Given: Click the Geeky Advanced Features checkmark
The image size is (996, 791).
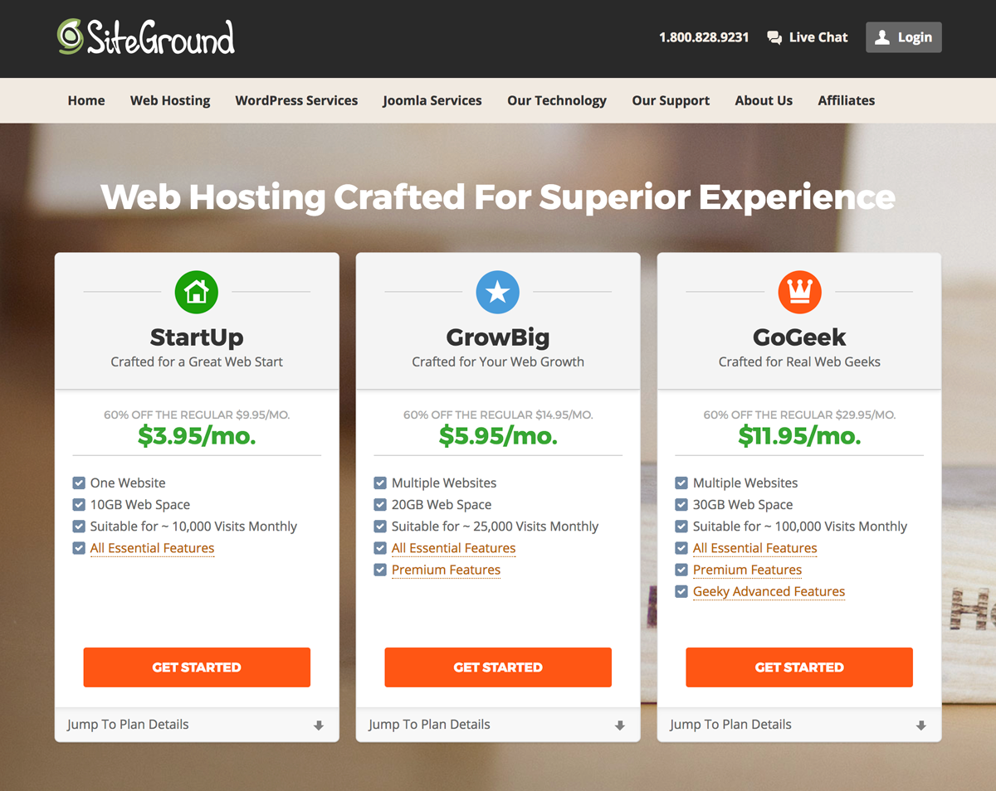Looking at the screenshot, I should (681, 591).
